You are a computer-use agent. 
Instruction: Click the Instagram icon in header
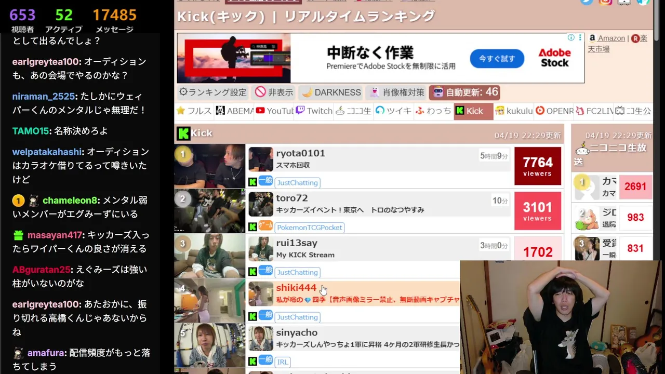pos(605,2)
